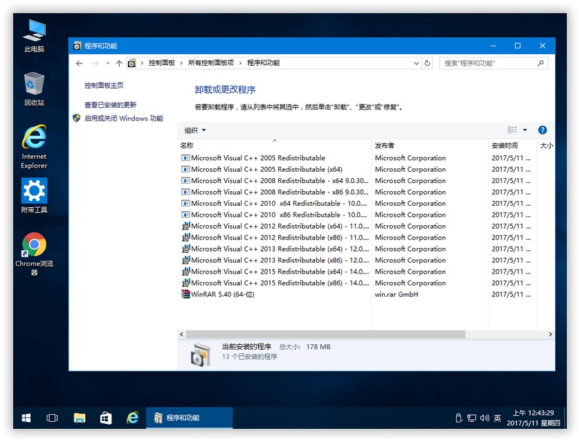Open help with the question mark

542,130
